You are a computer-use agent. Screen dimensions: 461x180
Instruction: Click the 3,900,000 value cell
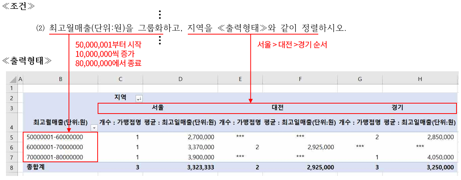[x=202, y=157]
